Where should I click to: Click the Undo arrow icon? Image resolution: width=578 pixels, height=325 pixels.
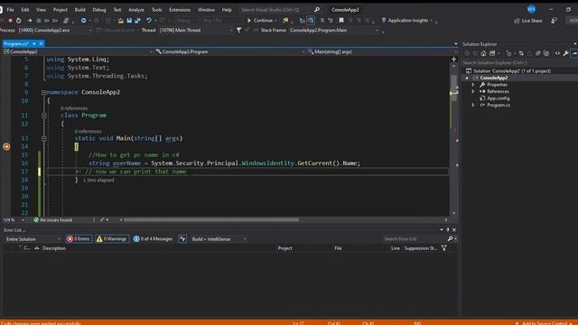tap(149, 20)
